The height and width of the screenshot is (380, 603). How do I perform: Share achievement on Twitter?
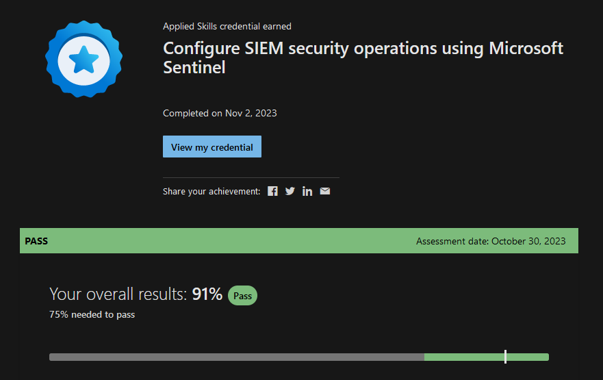pos(290,191)
